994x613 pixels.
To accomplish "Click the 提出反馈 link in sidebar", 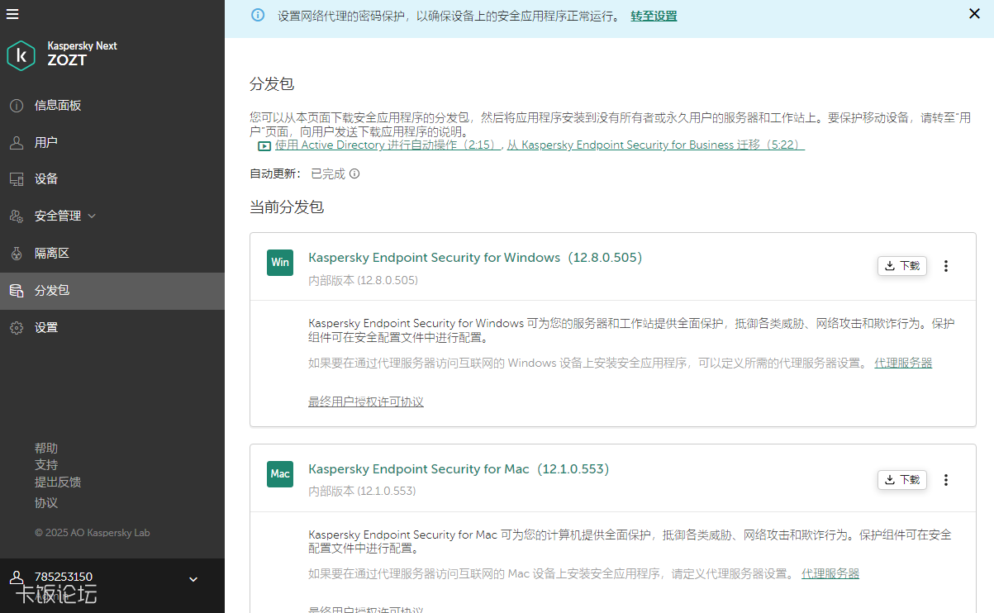I will pyautogui.click(x=58, y=482).
